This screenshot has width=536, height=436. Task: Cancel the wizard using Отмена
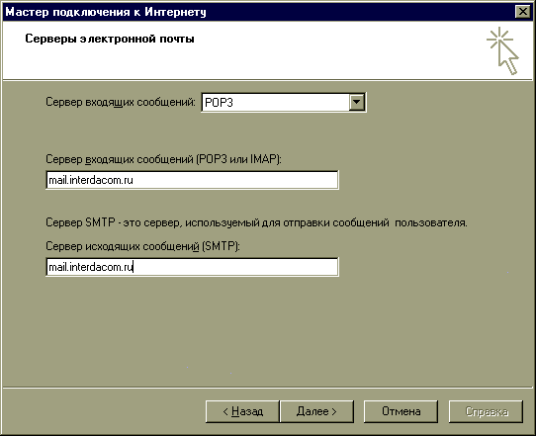(401, 411)
